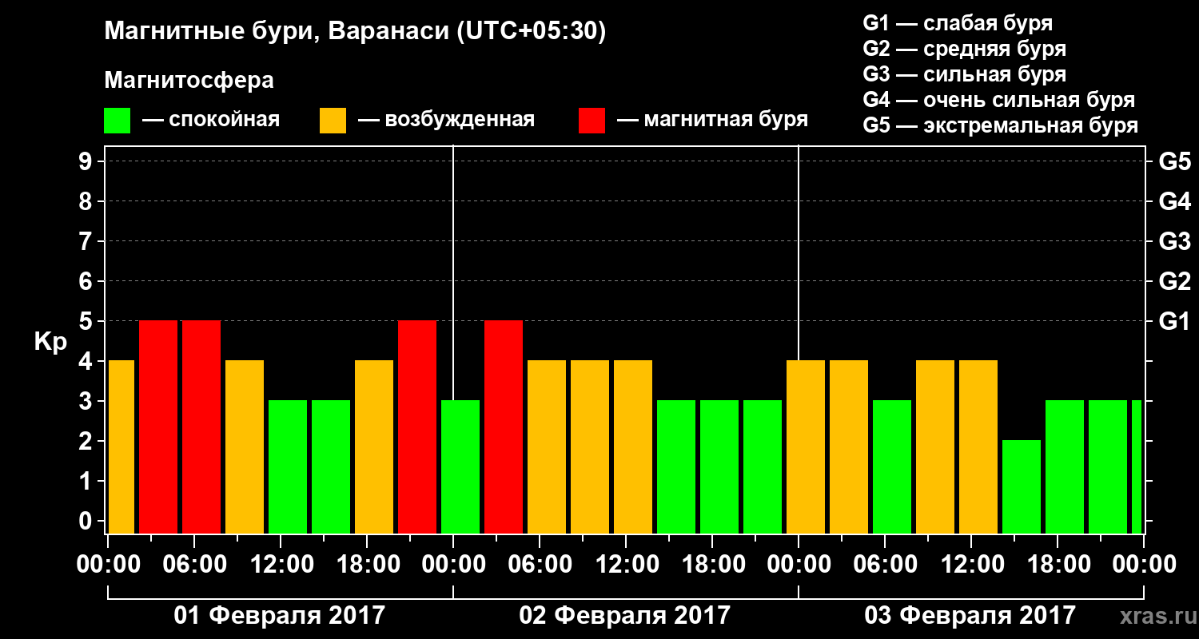Click the 'G5' label on right axis
This screenshot has width=1199, height=639.
[x=1174, y=161]
